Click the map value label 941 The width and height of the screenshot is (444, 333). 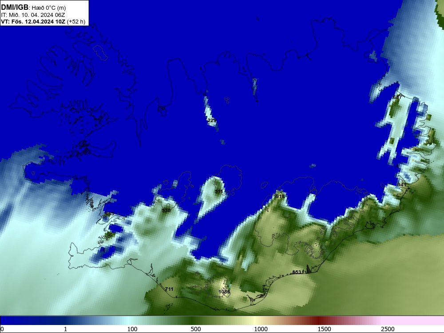click(x=402, y=185)
